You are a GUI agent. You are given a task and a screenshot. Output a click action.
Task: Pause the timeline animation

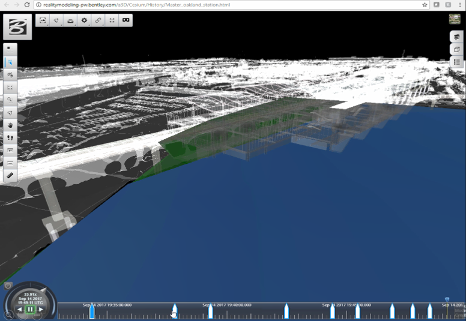click(x=29, y=310)
